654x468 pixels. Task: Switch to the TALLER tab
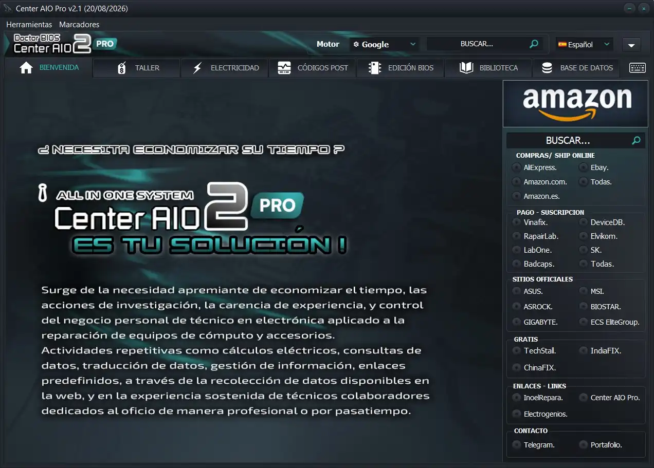coord(137,68)
